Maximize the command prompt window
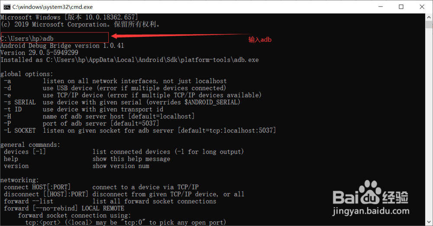433x226 pixels. point(401,7)
